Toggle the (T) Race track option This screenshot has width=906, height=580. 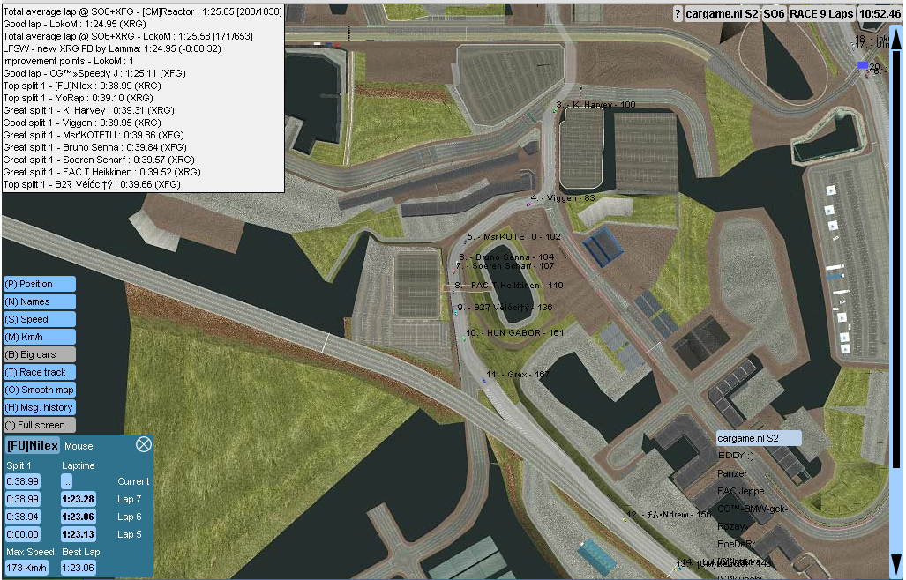point(40,372)
